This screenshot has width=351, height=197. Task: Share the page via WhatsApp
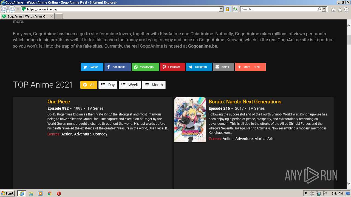click(145, 67)
